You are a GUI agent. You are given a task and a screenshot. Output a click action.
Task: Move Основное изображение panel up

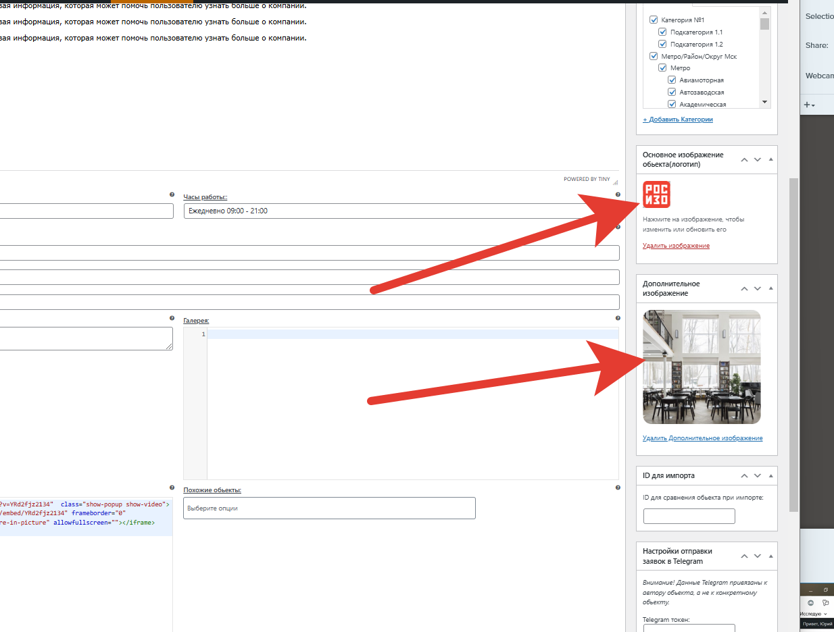(x=744, y=160)
